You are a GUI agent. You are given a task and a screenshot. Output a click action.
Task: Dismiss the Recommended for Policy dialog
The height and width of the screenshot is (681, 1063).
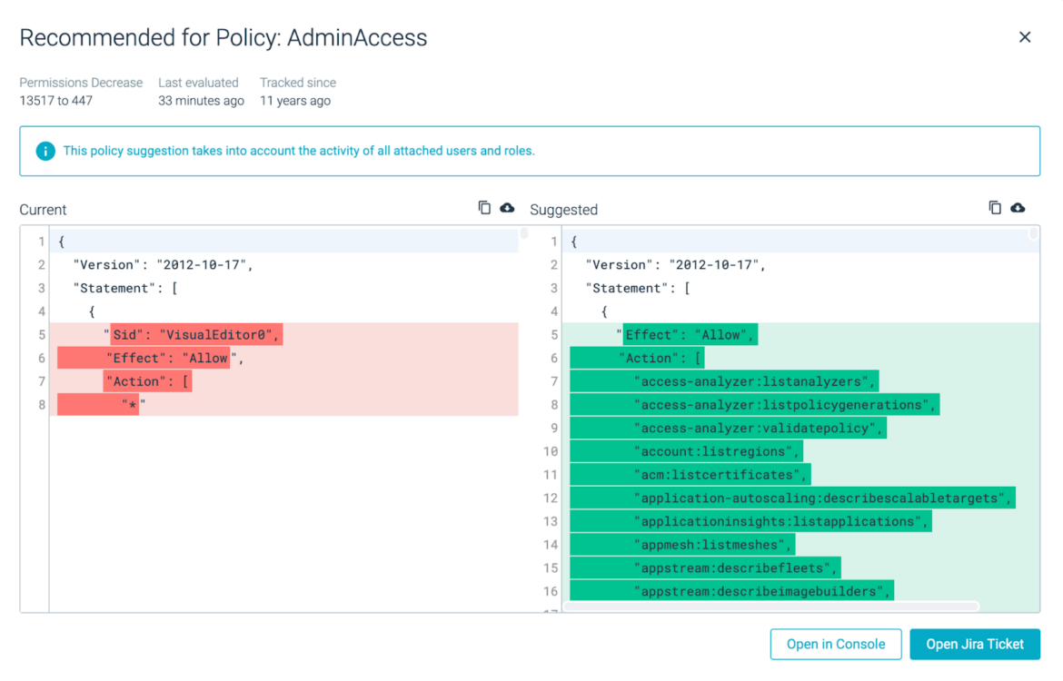(1024, 36)
